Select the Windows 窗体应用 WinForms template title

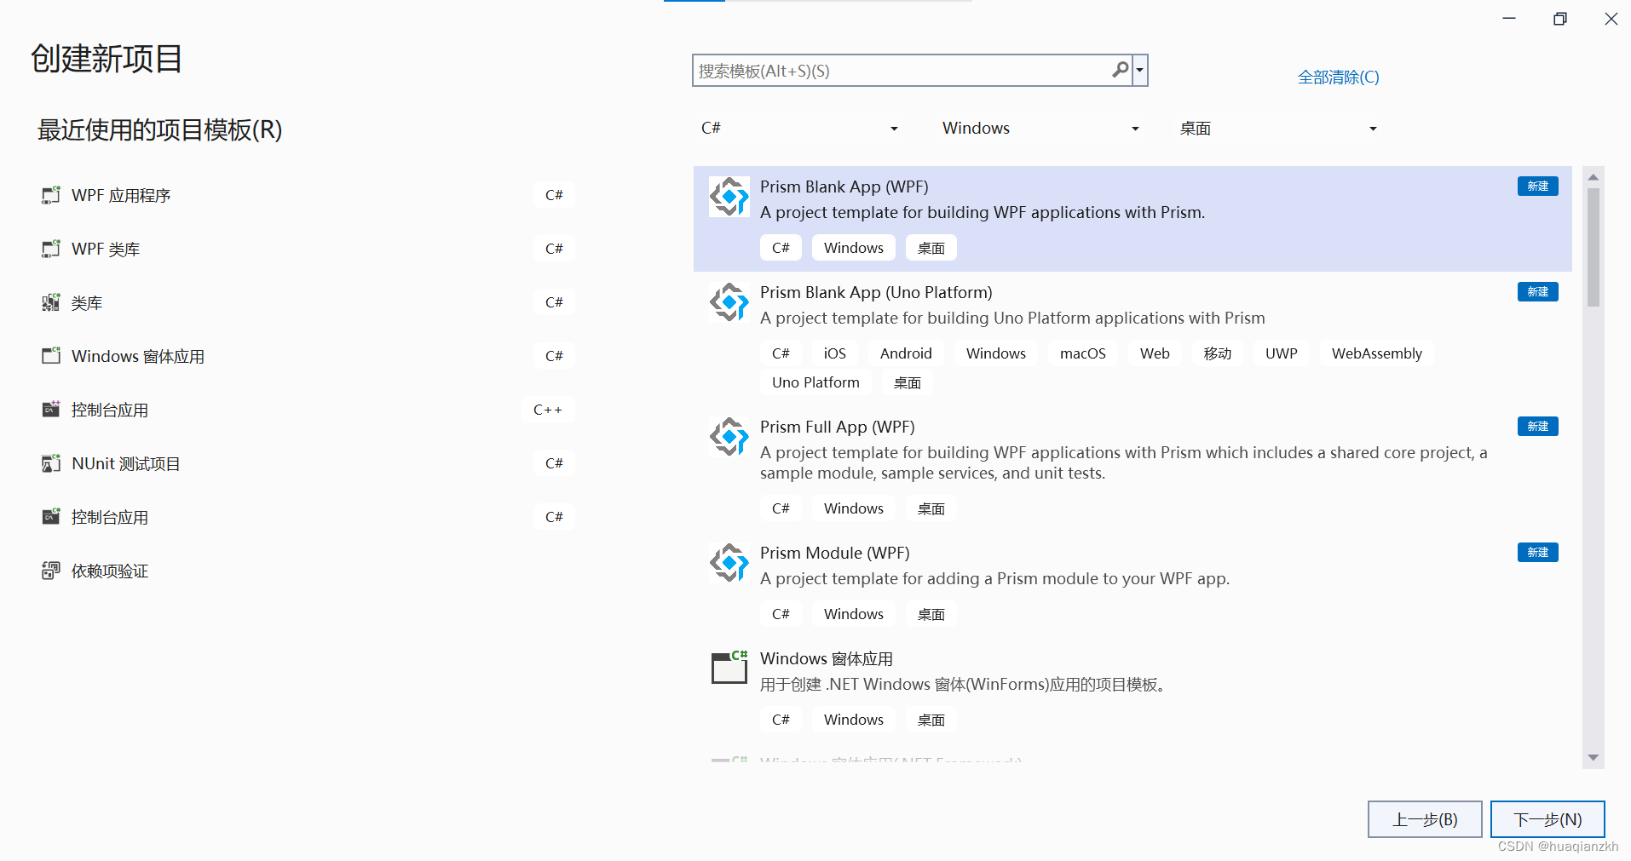point(826,659)
